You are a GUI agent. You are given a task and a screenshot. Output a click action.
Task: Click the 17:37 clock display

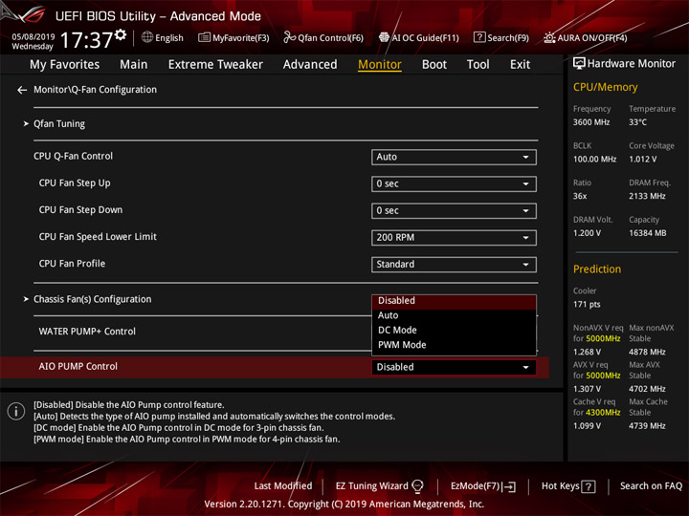(x=87, y=40)
